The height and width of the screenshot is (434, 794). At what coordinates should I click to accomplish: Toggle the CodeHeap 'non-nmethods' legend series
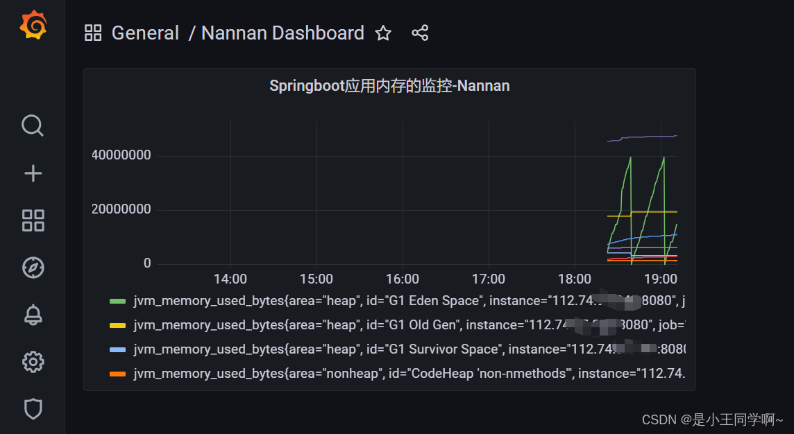409,374
